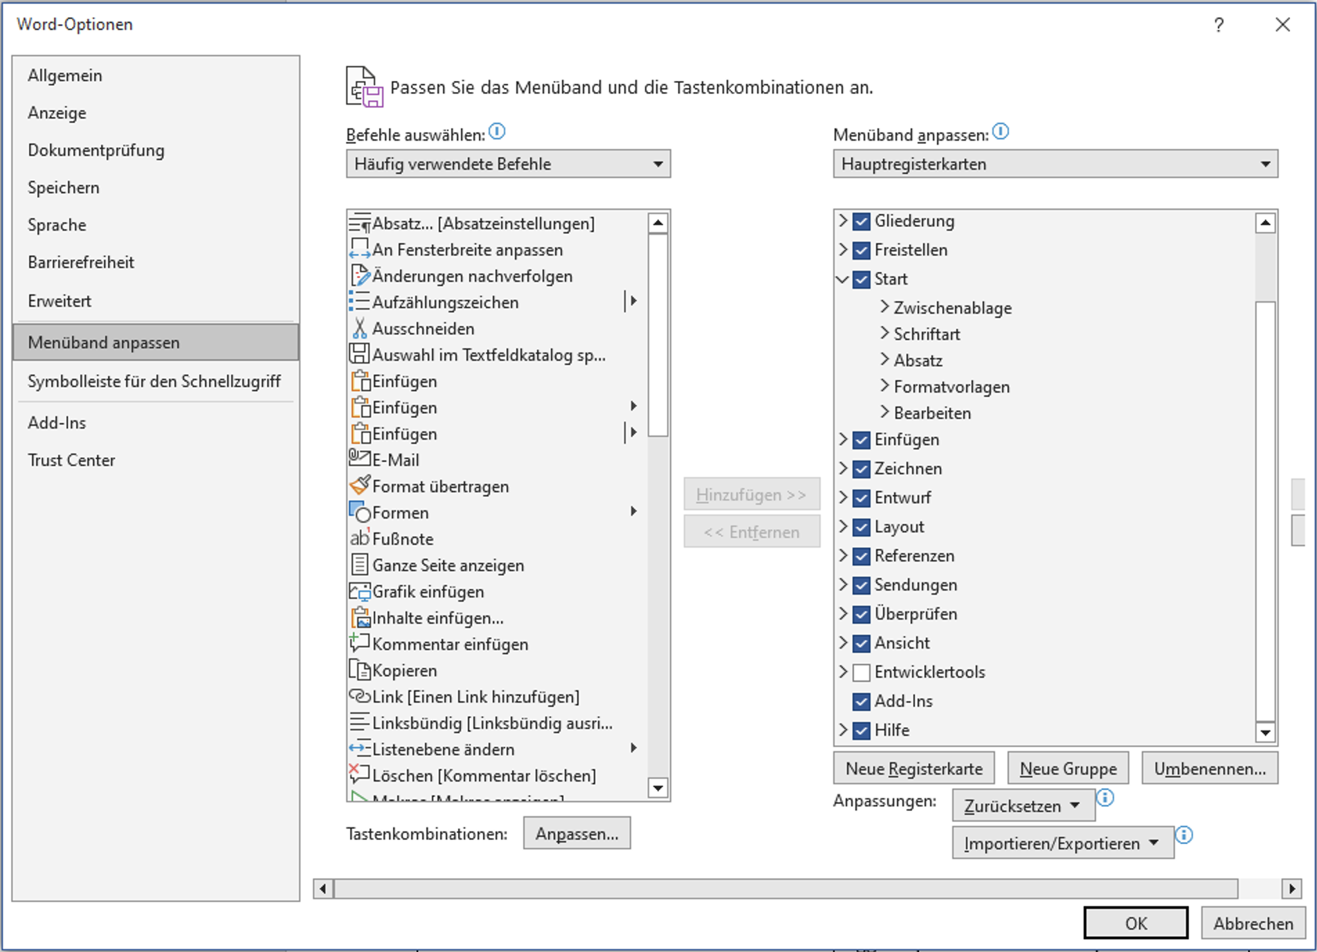
Task: Click the E-Mail command icon
Action: [360, 458]
